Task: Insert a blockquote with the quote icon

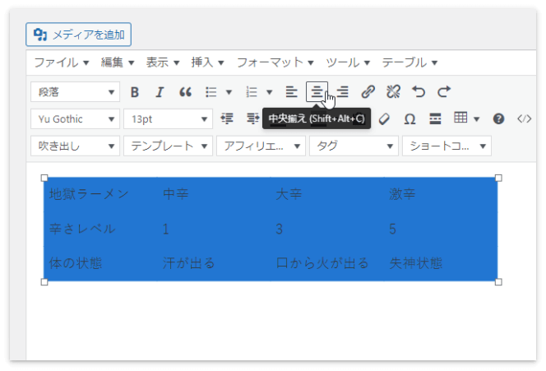Action: (x=185, y=92)
